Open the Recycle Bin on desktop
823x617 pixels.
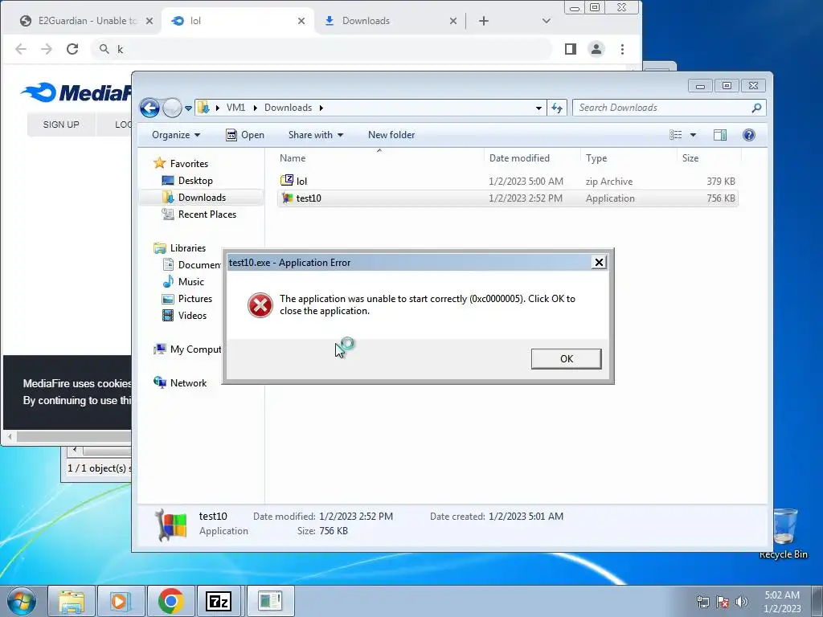(784, 533)
